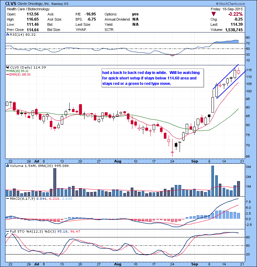Click the Annual Dividend N/A value

point(135,19)
